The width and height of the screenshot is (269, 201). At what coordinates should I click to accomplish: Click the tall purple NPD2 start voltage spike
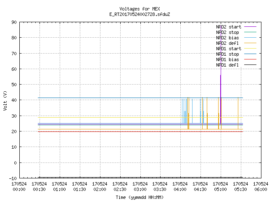[221, 75]
